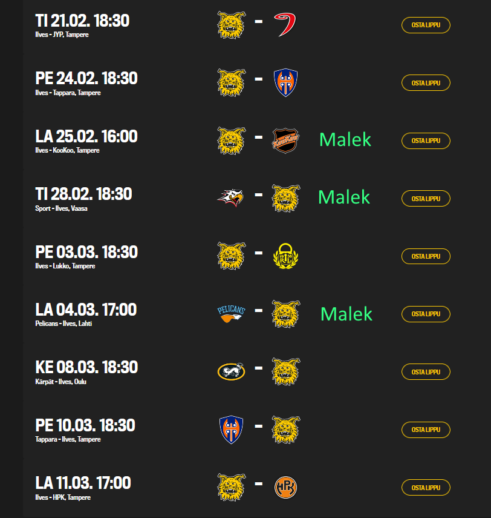The width and height of the screenshot is (491, 518).
Task: Click the Tappara logo in the 24.02 match
Action: pyautogui.click(x=285, y=82)
